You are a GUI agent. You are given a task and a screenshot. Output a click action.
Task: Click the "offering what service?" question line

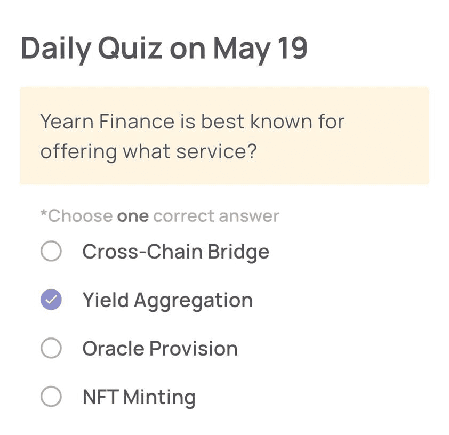(149, 152)
